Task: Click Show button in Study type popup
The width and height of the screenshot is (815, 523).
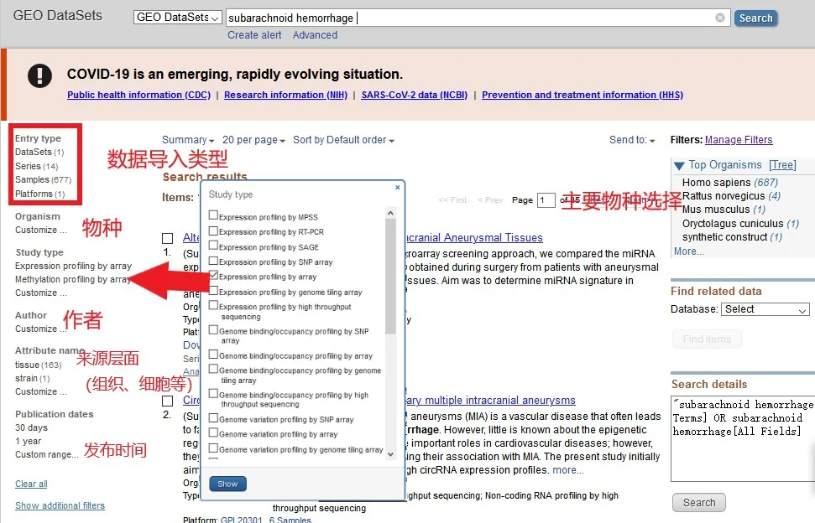Action: (x=227, y=484)
